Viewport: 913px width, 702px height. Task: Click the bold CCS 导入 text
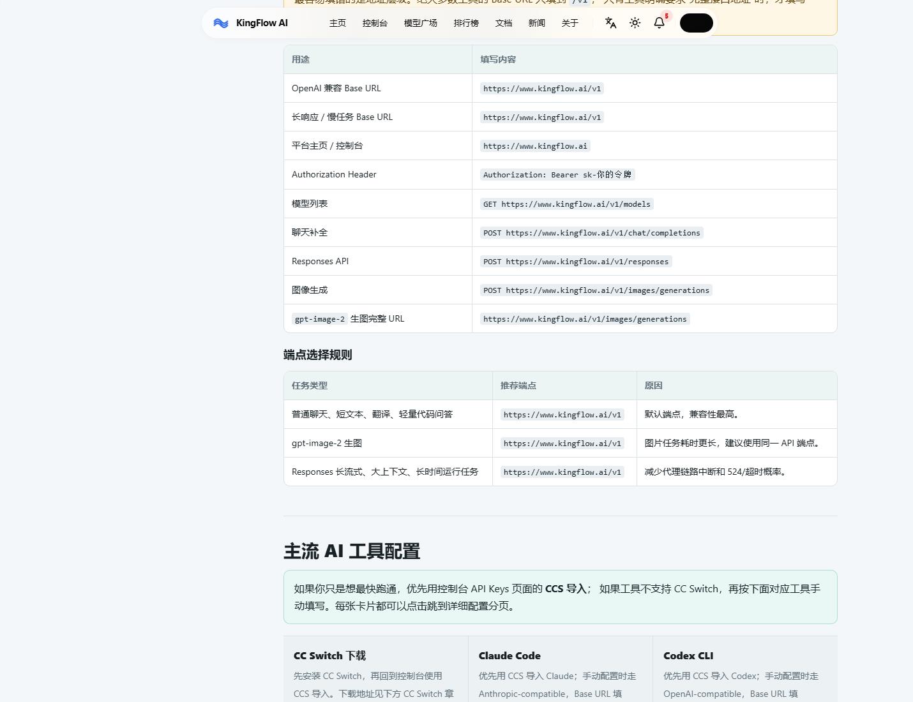566,588
